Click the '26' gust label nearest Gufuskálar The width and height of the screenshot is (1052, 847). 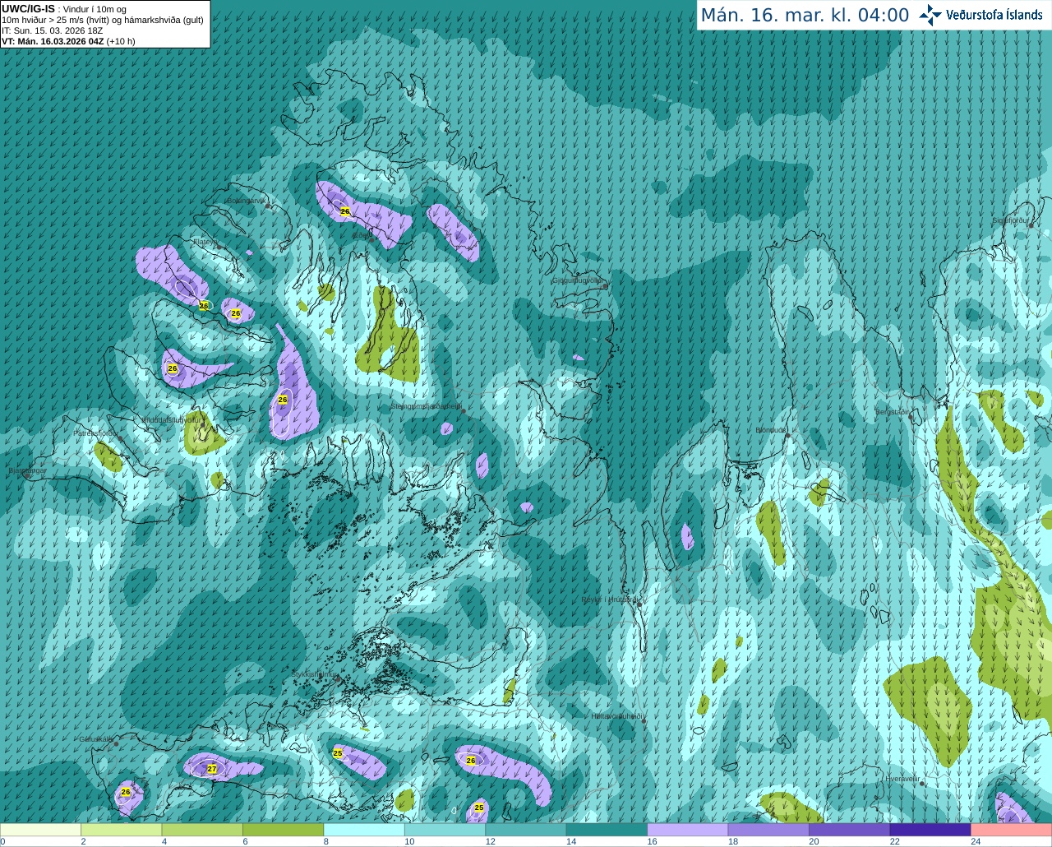pos(126,792)
